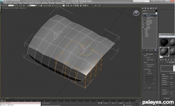The width and height of the screenshot is (175, 106).
Task: Open the Motion command panel tab
Action: pos(151,8)
